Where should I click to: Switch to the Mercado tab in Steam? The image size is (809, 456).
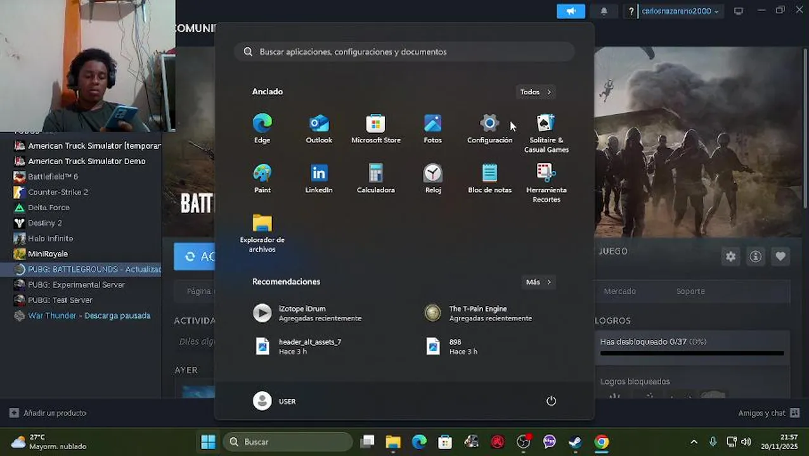[x=619, y=291]
